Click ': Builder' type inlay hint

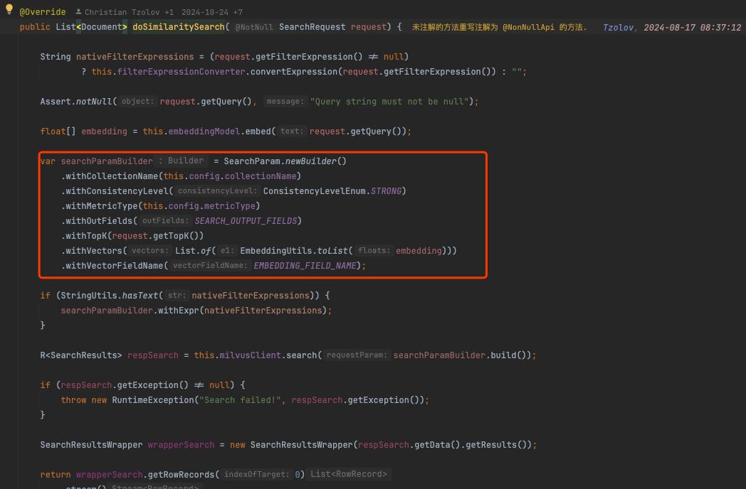coord(181,161)
